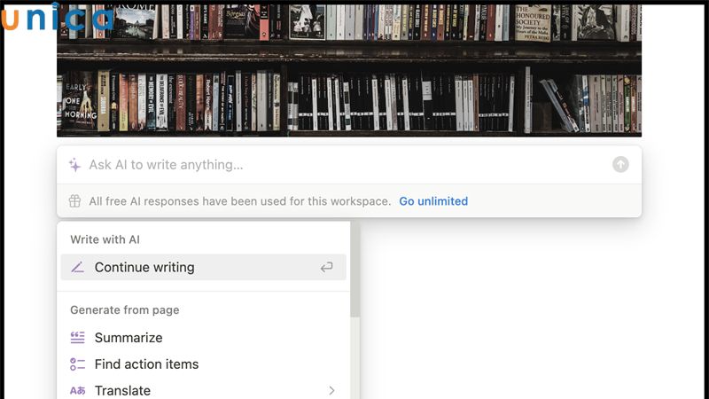Choose Summarize from the AI menu

tap(129, 338)
